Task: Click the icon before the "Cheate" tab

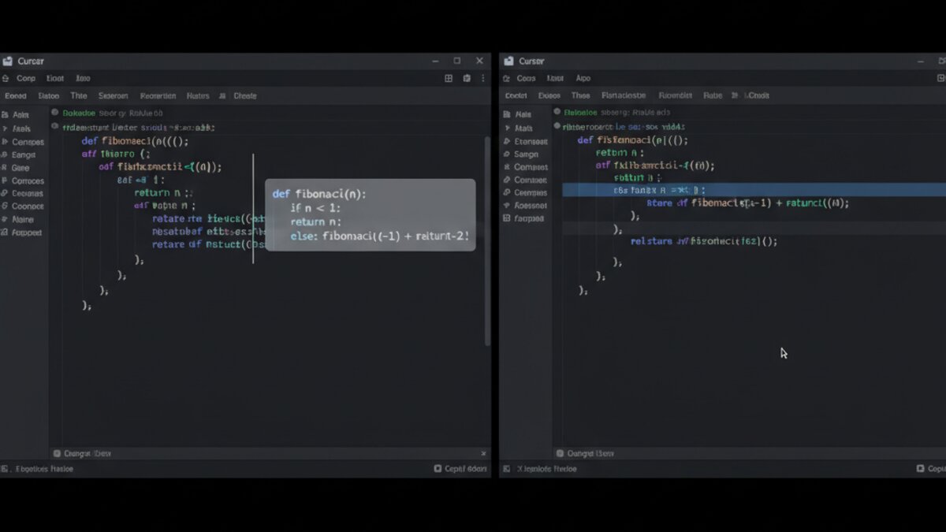Action: click(x=223, y=95)
